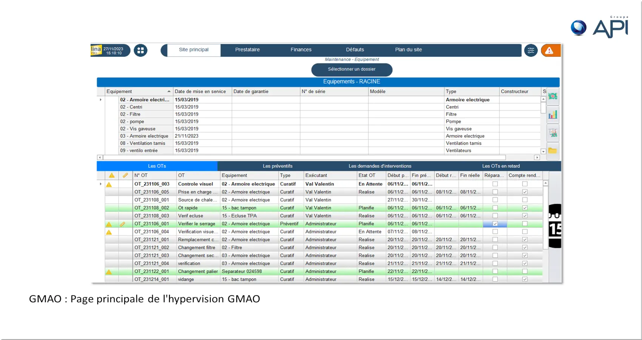
Task: Switch to Les demandes d'interventions tab
Action: 380,166
